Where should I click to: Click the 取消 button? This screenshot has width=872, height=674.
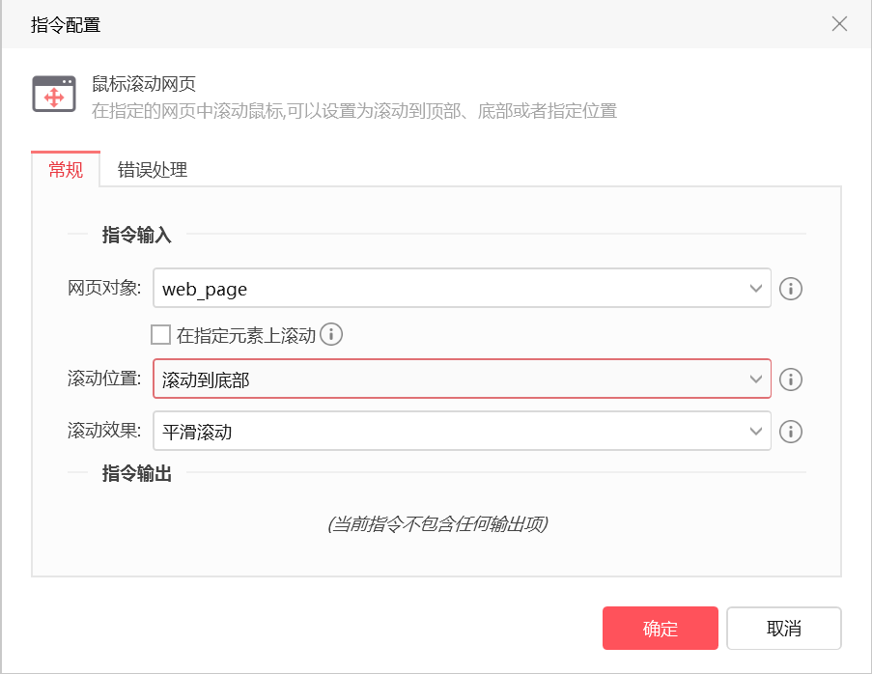click(783, 628)
